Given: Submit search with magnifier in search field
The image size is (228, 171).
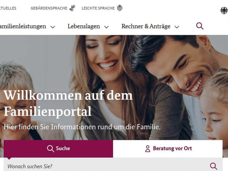Looking at the screenshot, I should coord(214,166).
